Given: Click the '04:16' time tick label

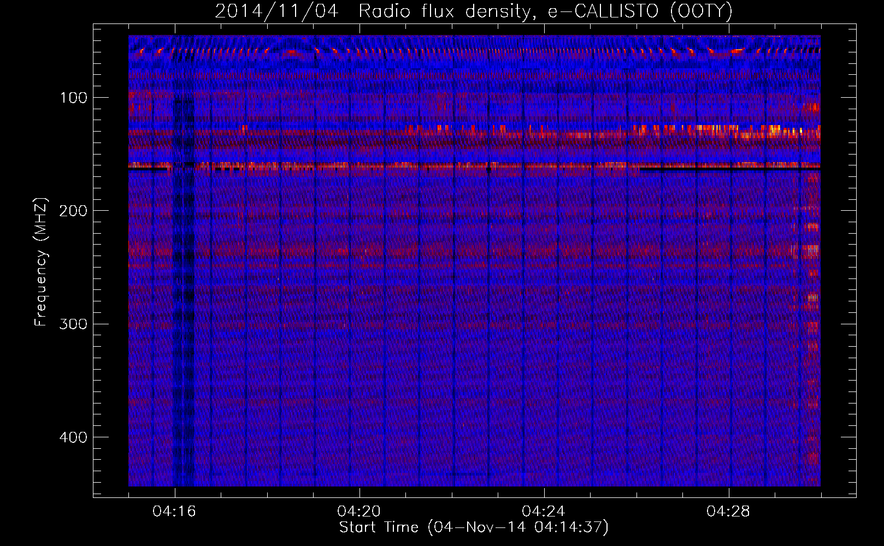Looking at the screenshot, I should click(174, 512).
